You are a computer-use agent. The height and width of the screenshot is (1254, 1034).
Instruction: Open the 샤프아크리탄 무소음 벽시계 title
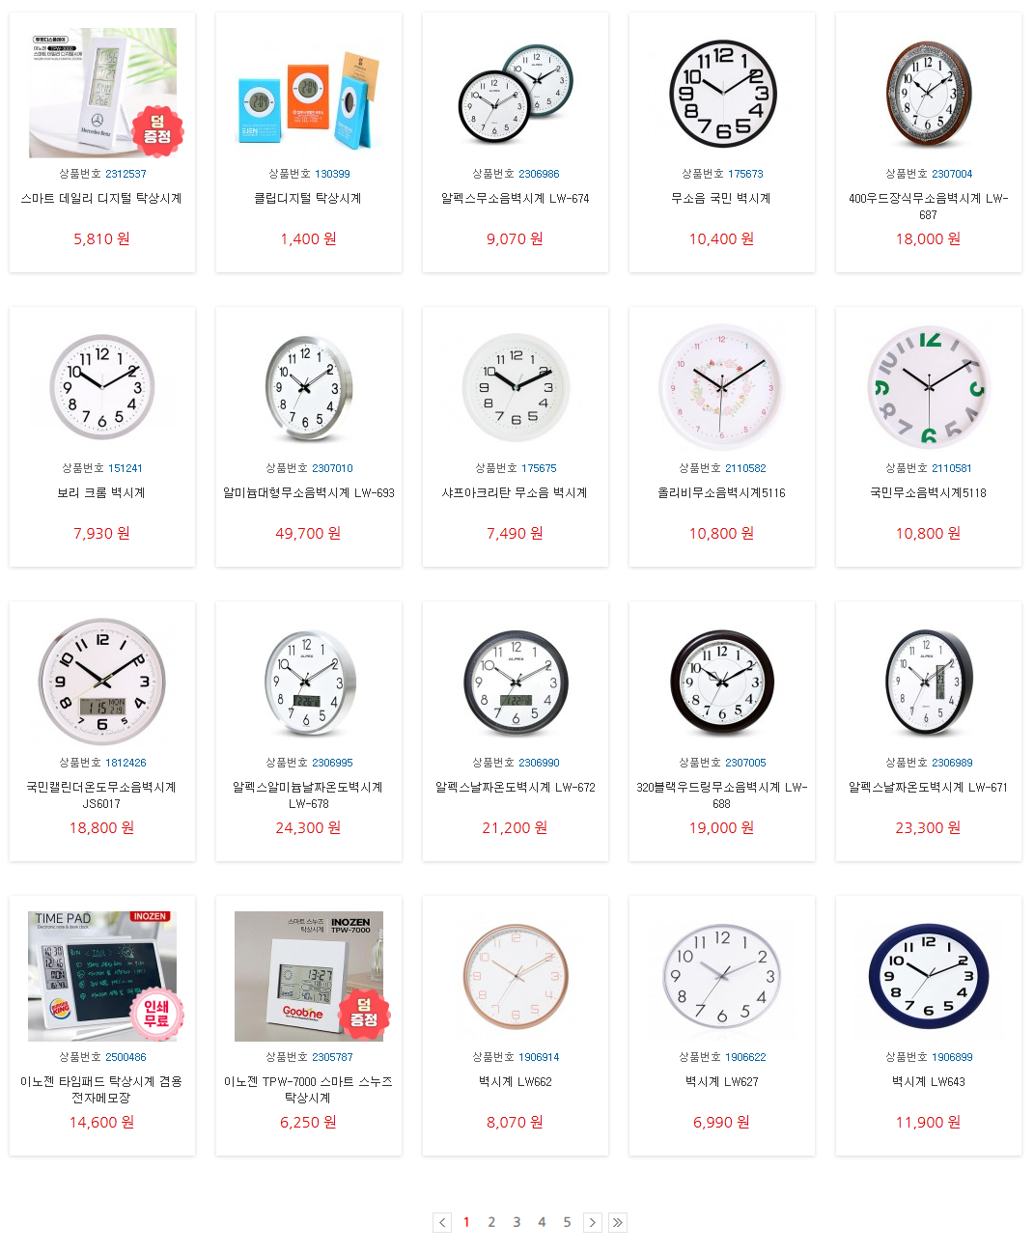515,492
